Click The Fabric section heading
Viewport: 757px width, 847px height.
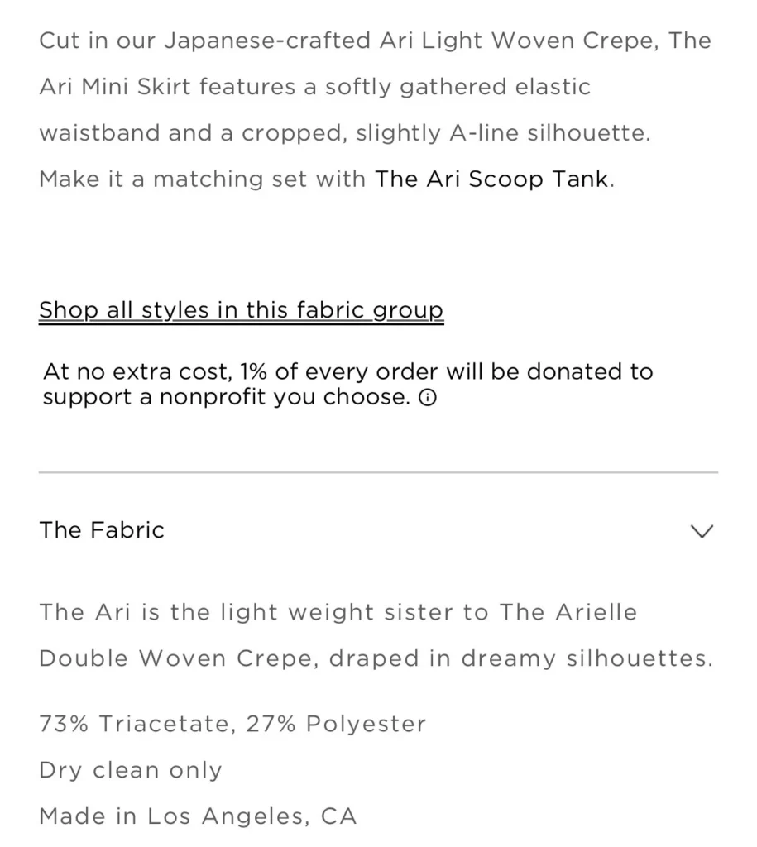[102, 530]
